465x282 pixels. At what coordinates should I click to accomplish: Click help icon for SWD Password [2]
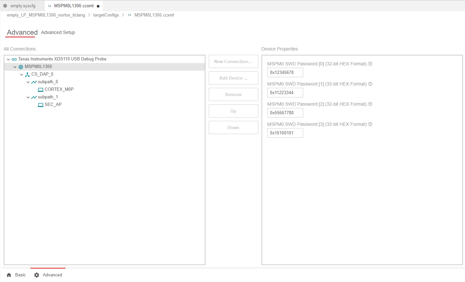click(370, 104)
